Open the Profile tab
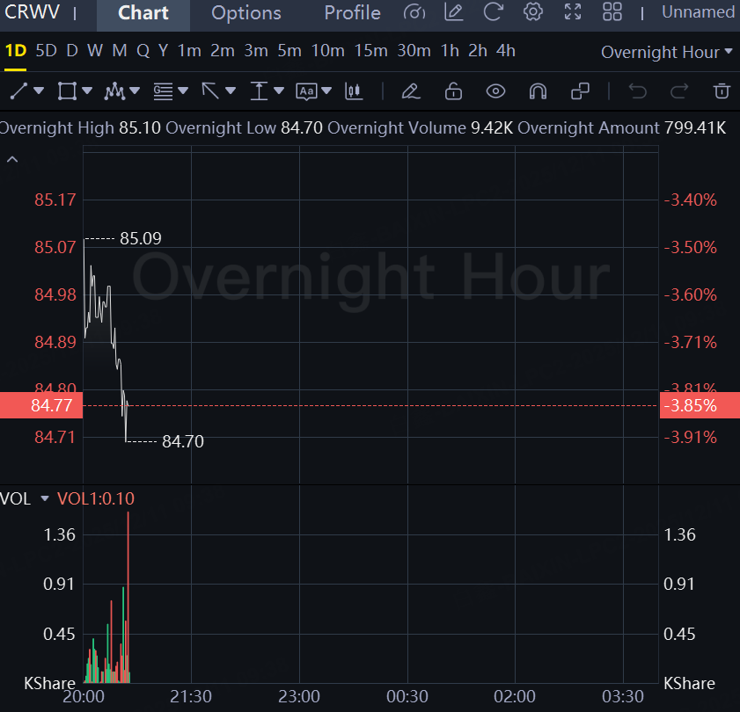 (352, 13)
